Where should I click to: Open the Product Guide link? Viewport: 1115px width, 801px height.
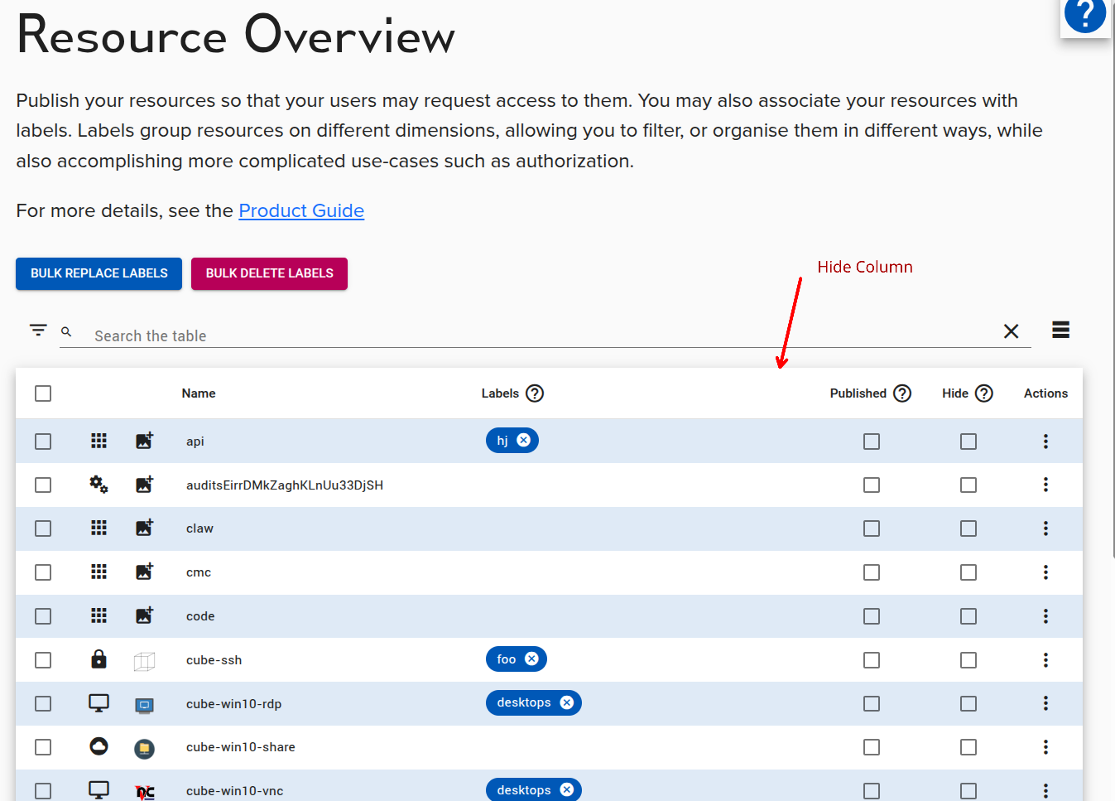click(x=301, y=211)
